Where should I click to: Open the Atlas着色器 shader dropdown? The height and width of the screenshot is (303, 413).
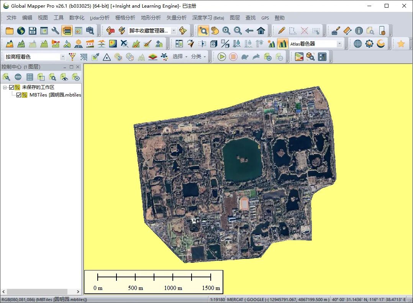click(x=316, y=44)
